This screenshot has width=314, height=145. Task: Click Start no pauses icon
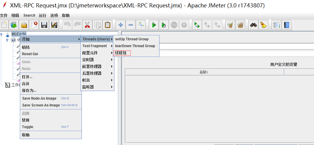point(164,25)
